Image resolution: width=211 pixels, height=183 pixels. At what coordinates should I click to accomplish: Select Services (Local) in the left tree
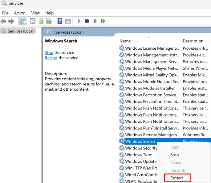(21, 31)
